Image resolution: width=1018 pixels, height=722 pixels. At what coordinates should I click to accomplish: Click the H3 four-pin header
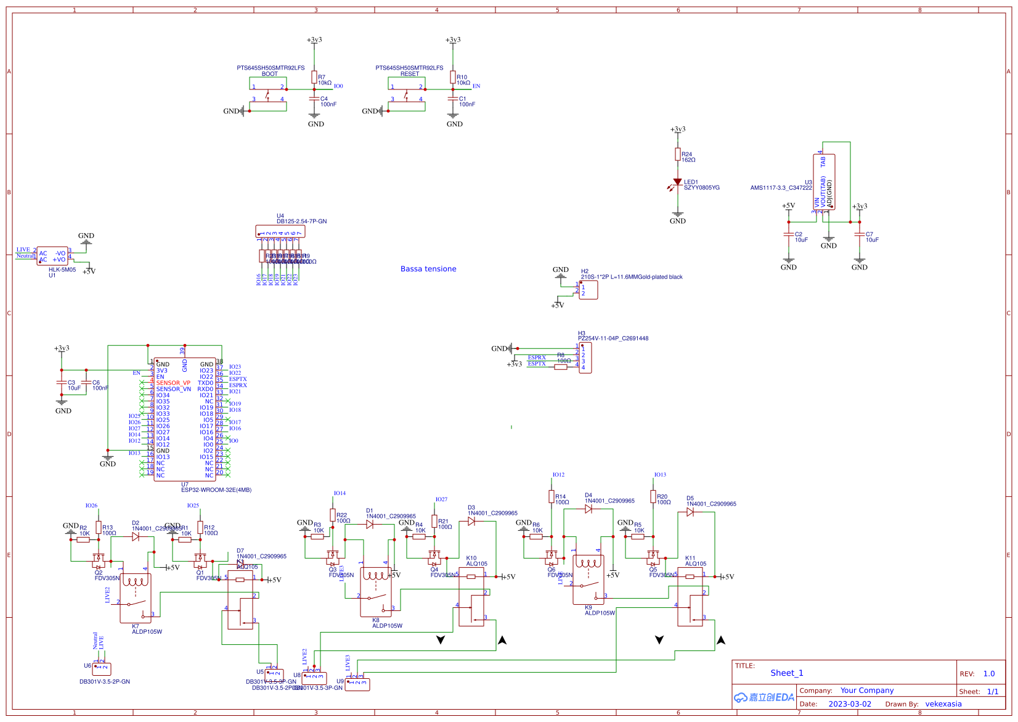tap(585, 358)
